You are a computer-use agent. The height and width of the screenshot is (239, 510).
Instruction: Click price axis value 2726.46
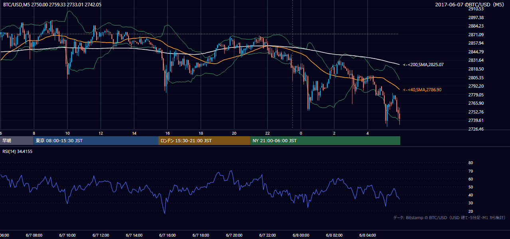point(476,129)
